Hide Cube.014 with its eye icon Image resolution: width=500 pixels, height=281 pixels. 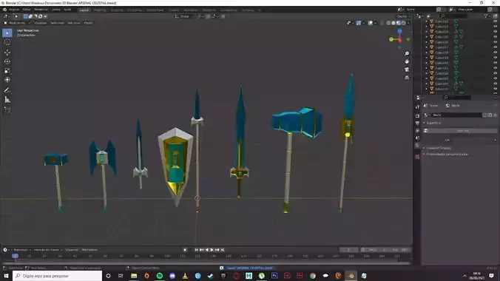496,32
